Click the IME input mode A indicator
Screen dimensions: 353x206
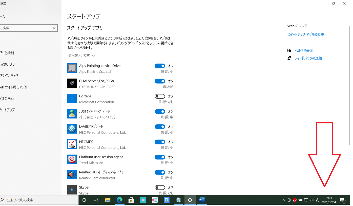tap(317, 200)
